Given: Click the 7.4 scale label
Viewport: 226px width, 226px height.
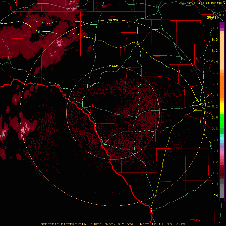Looking at the screenshot, I should [x=215, y=62].
